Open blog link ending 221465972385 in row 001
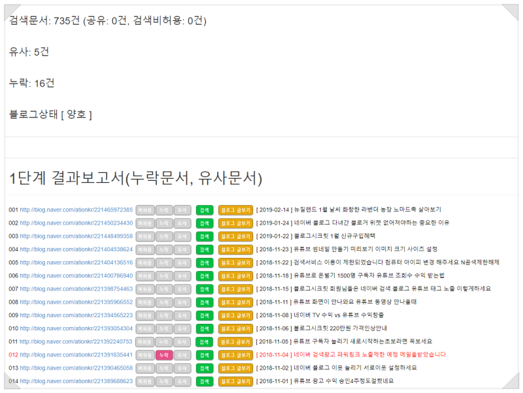 point(76,210)
